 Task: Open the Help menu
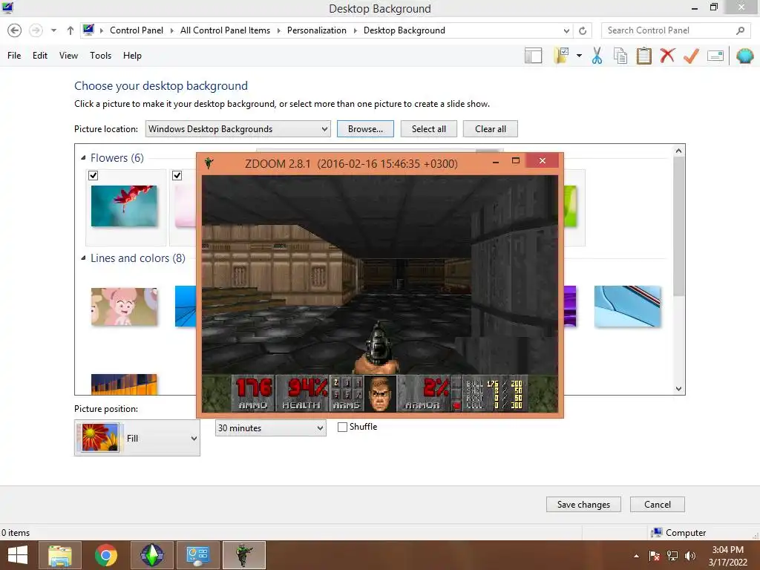132,56
